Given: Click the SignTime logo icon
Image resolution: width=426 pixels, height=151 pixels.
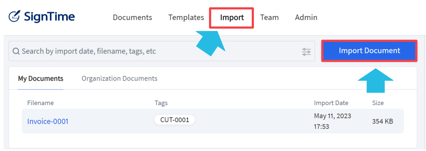Looking at the screenshot, I should point(14,16).
